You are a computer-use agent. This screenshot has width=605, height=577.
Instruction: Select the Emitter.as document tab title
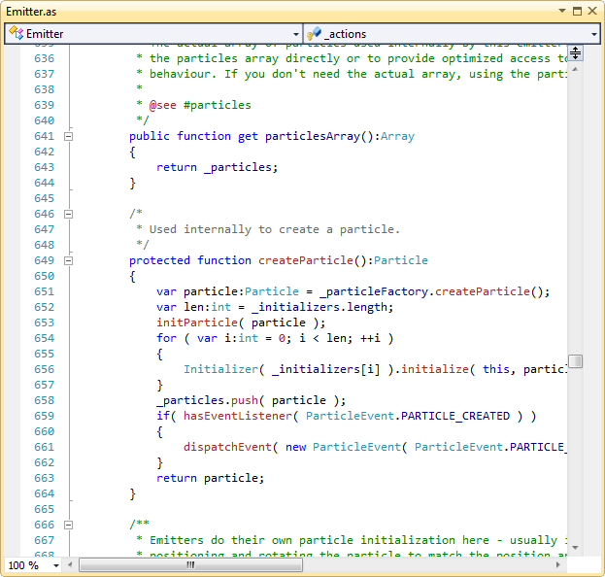pos(31,12)
